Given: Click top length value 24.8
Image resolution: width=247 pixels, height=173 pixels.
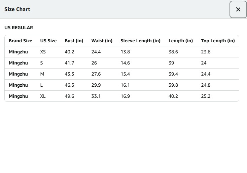Looking at the screenshot, I should [206, 85].
